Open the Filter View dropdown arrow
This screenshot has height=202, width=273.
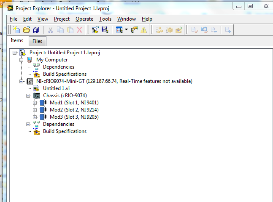pos(127,29)
